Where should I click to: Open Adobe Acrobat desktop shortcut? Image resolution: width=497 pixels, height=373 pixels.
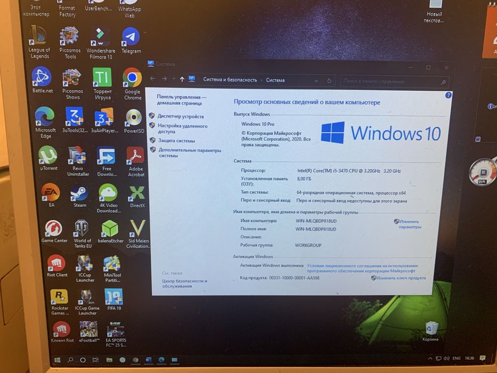pyautogui.click(x=136, y=161)
